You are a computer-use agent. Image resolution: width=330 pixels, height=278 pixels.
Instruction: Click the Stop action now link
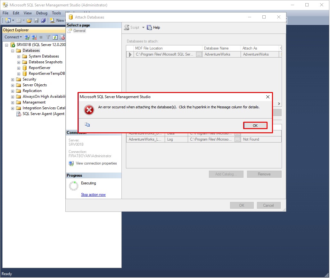click(x=93, y=195)
